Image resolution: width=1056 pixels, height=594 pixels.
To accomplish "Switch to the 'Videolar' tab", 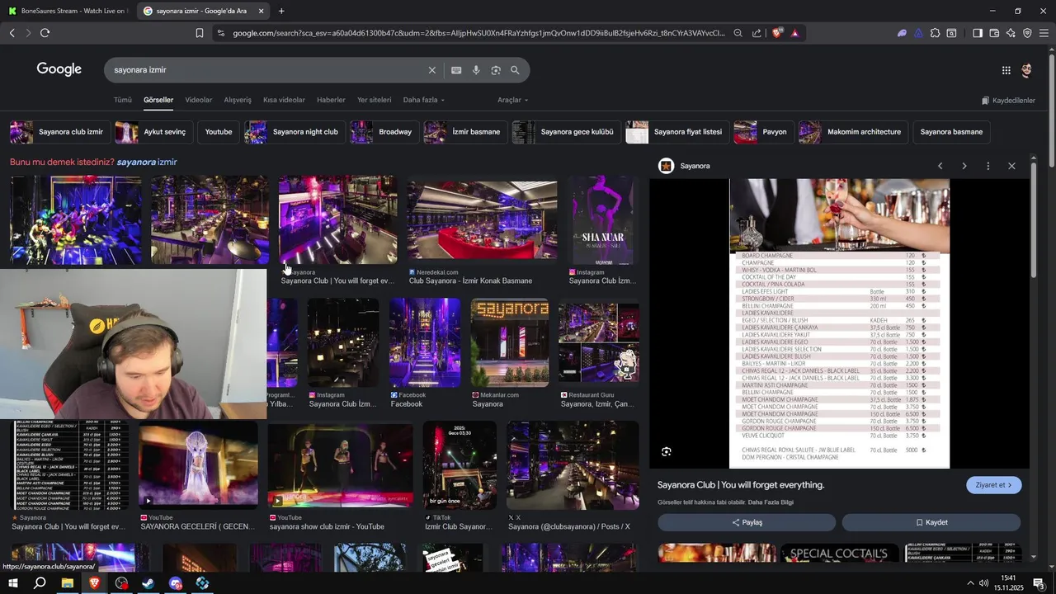I will (x=198, y=100).
